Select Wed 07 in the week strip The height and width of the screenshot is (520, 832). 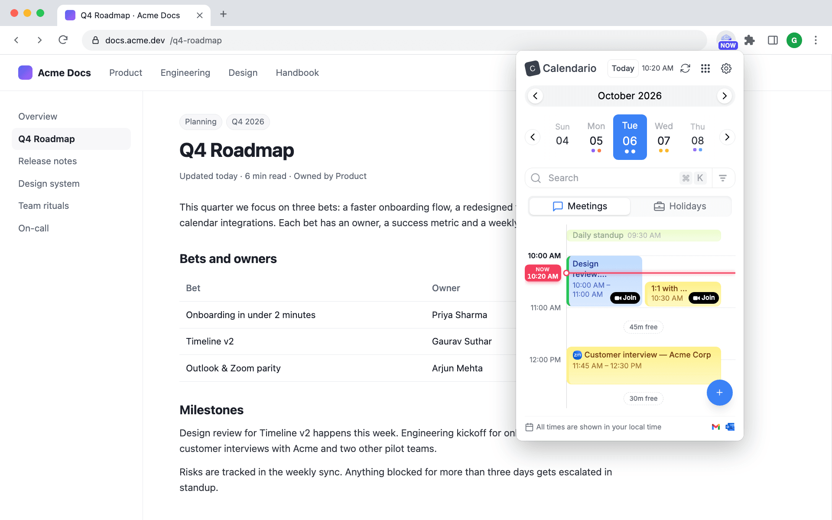(663, 137)
